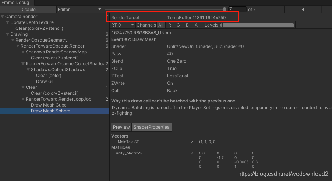Image resolution: width=332 pixels, height=181 pixels.
Task: Collapse the RenderForwardOpaque.Render node
Action: tap(18, 46)
